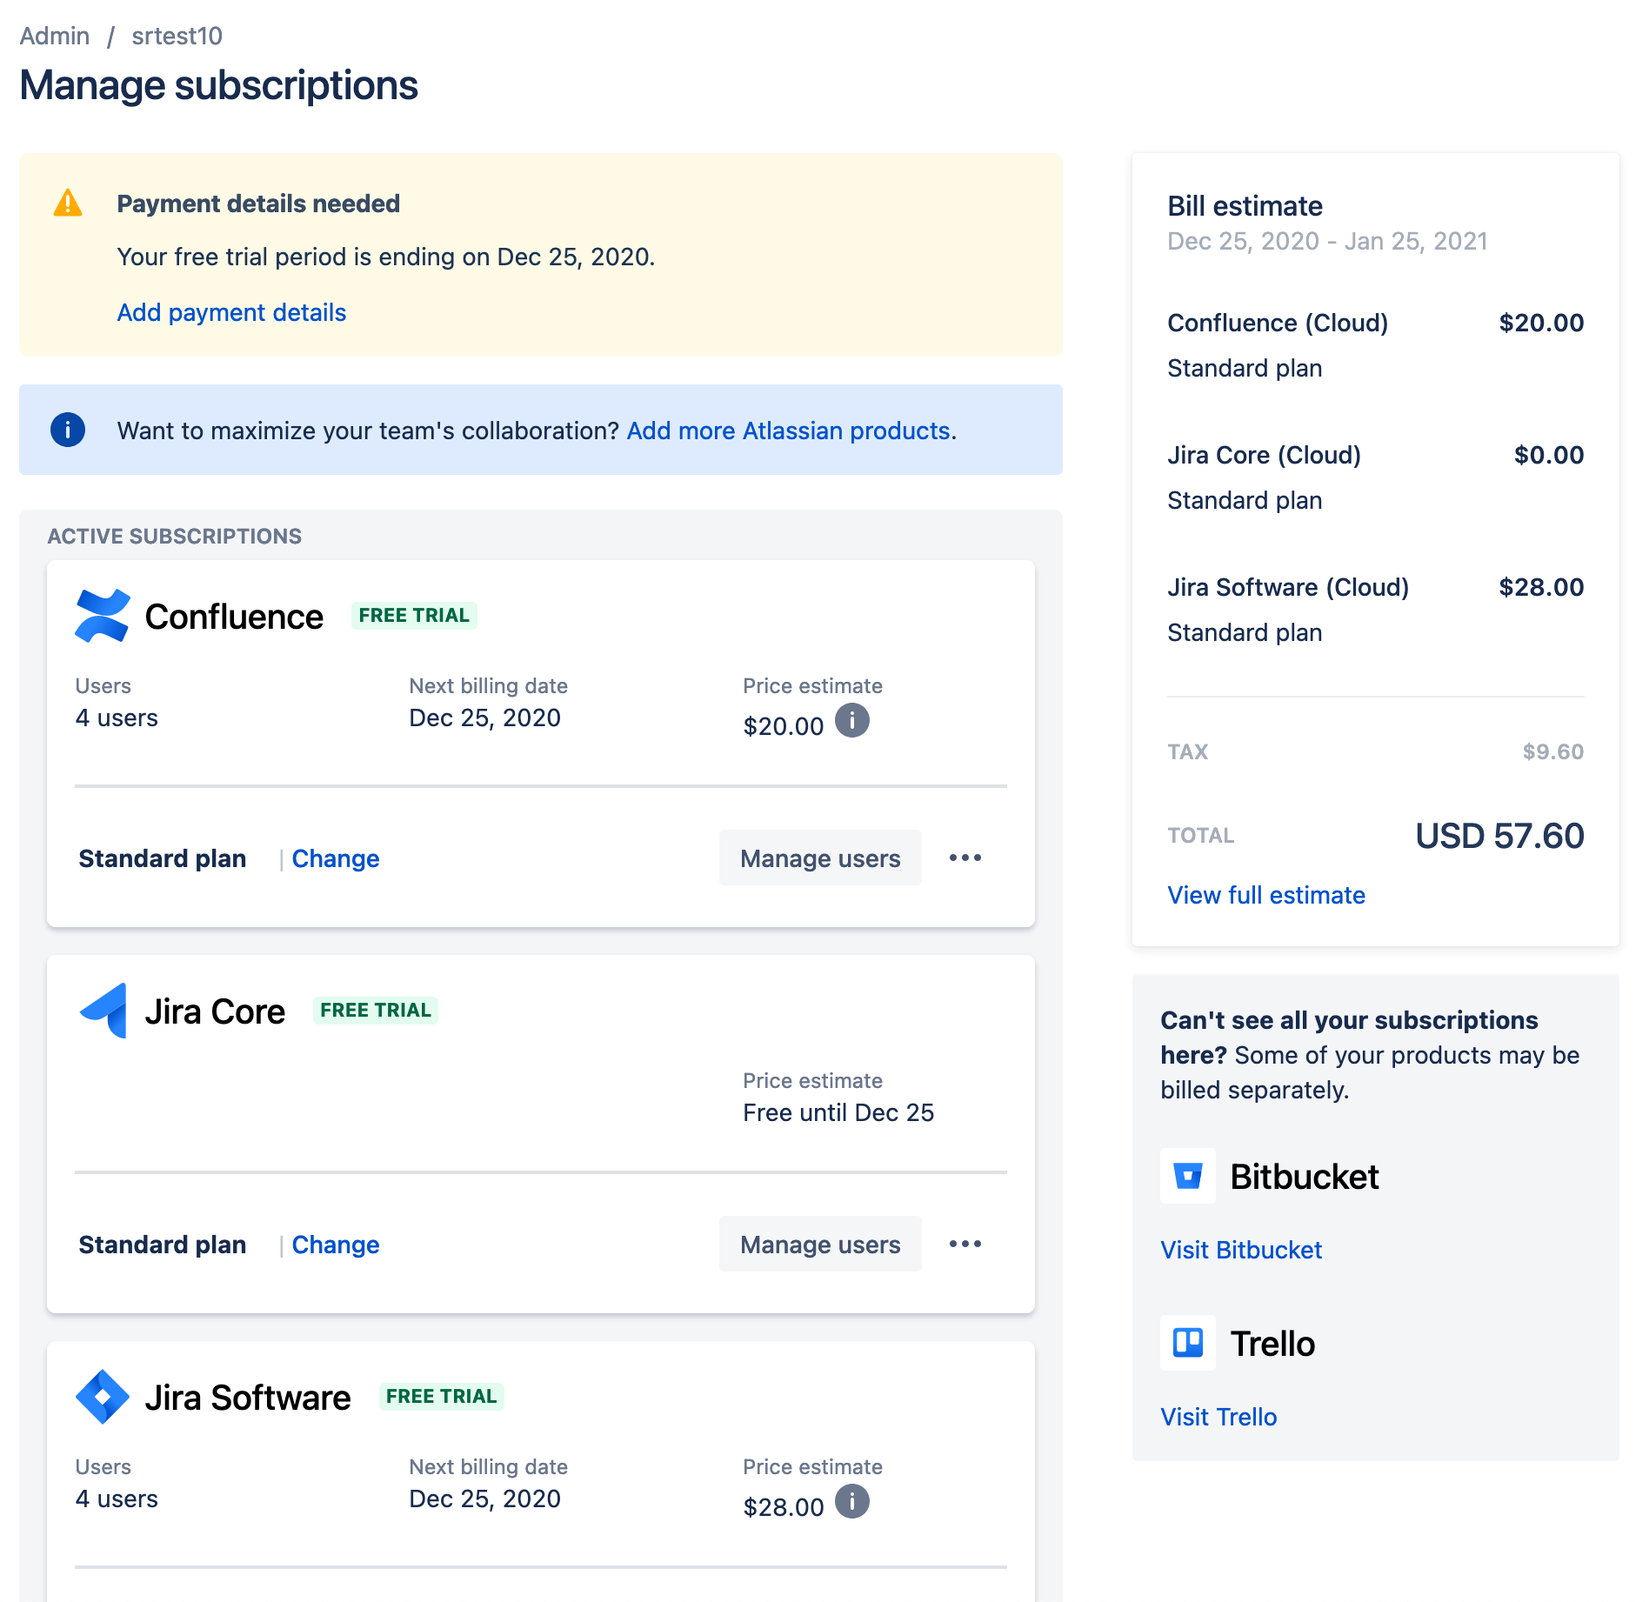1649x1602 pixels.
Task: Click the Manage subscriptions page title
Action: pyautogui.click(x=219, y=85)
